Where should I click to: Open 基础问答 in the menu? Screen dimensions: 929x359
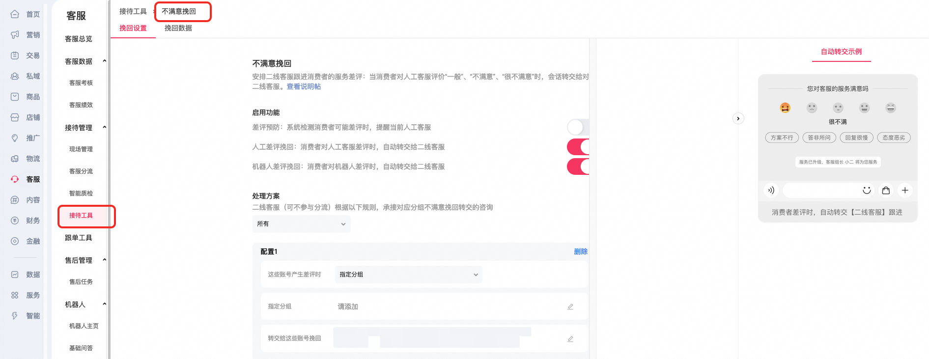(81, 348)
